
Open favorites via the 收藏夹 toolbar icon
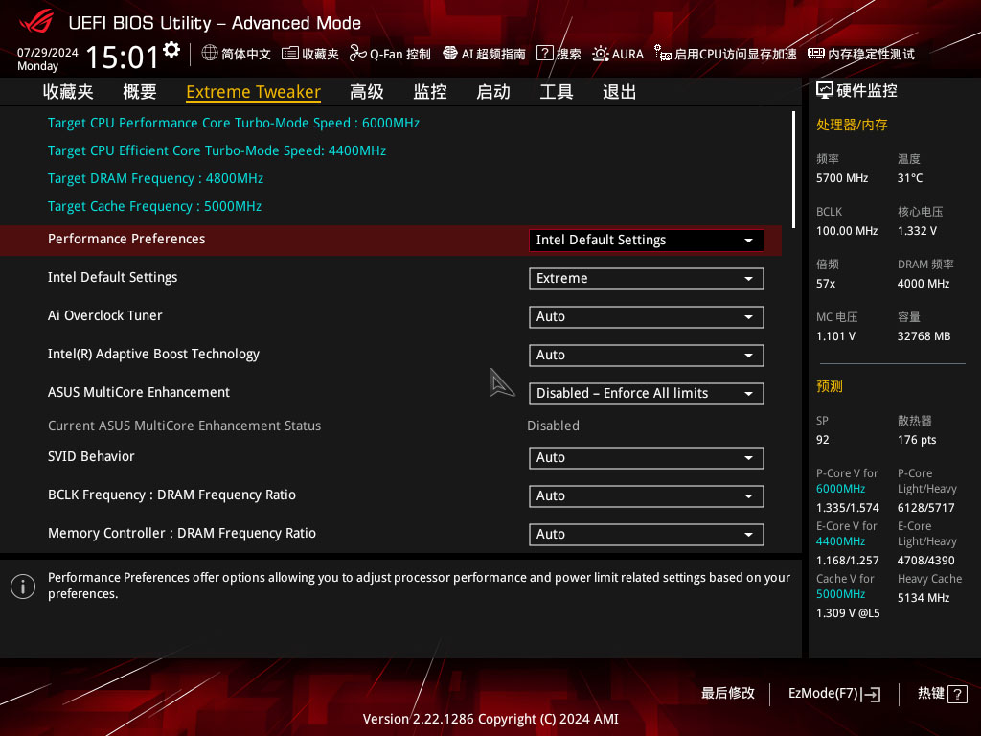289,54
